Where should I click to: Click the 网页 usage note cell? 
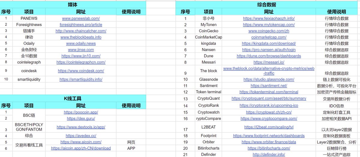[131, 142]
